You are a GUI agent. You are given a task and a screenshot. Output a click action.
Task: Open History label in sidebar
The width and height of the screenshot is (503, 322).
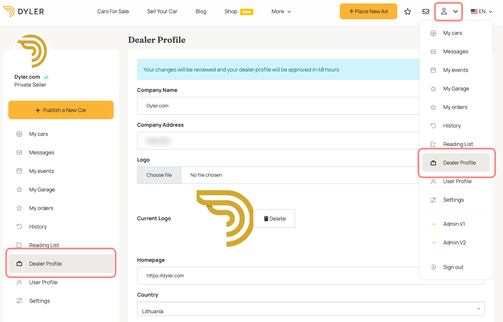click(38, 227)
